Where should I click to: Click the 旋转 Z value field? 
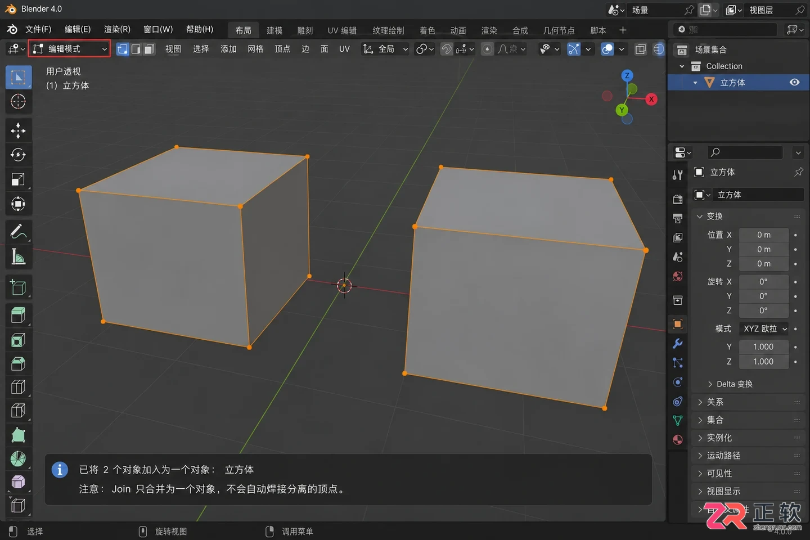pyautogui.click(x=763, y=310)
